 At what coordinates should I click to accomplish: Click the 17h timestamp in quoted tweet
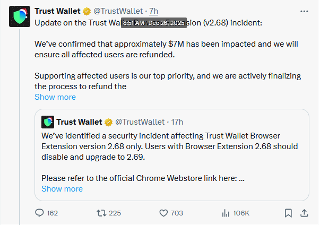(x=178, y=122)
